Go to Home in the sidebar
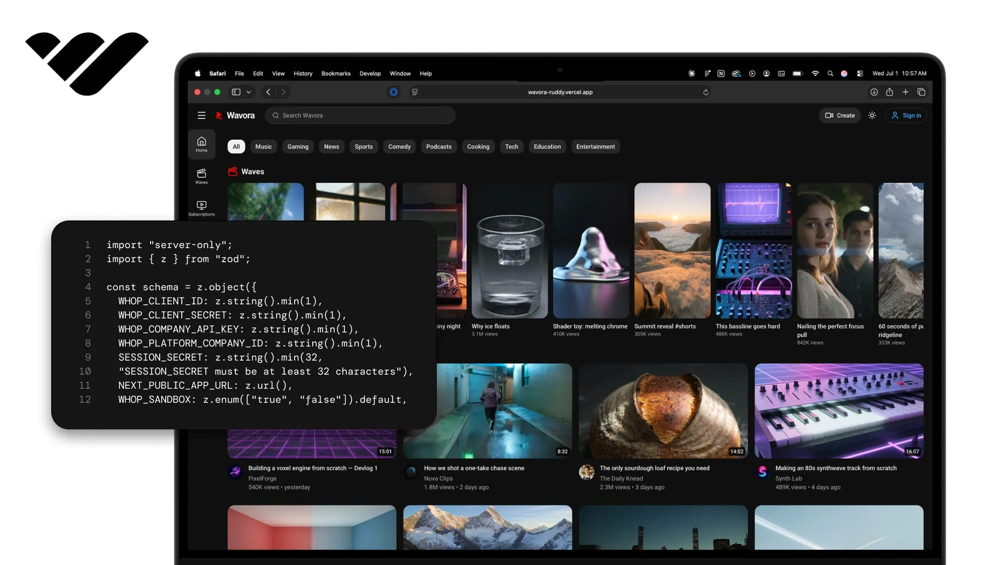Viewport: 1004px width, 565px height. coord(201,144)
